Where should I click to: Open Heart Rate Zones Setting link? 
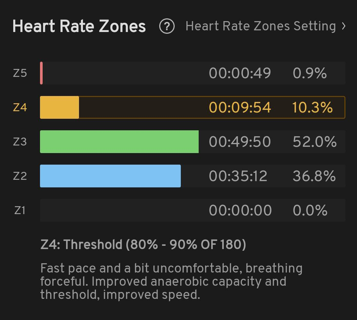[260, 26]
